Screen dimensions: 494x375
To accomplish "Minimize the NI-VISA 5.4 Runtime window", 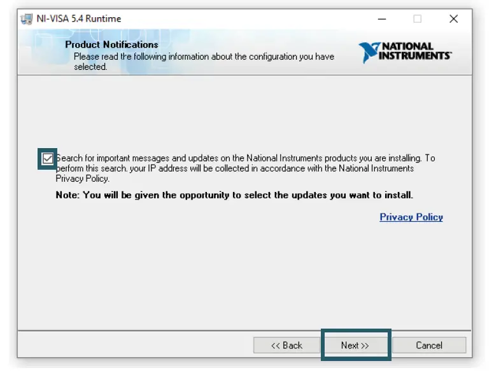I will coord(382,19).
